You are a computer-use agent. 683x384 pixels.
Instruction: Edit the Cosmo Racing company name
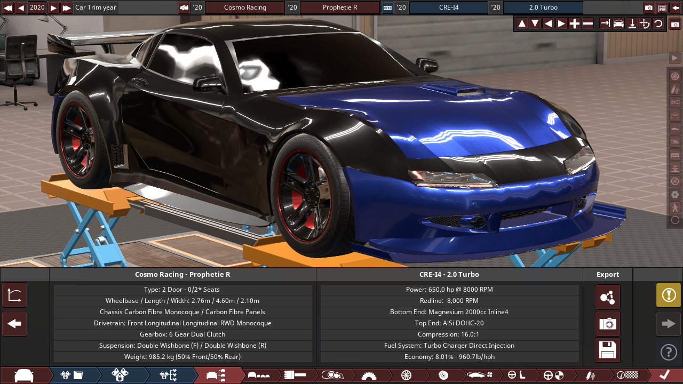[x=245, y=7]
